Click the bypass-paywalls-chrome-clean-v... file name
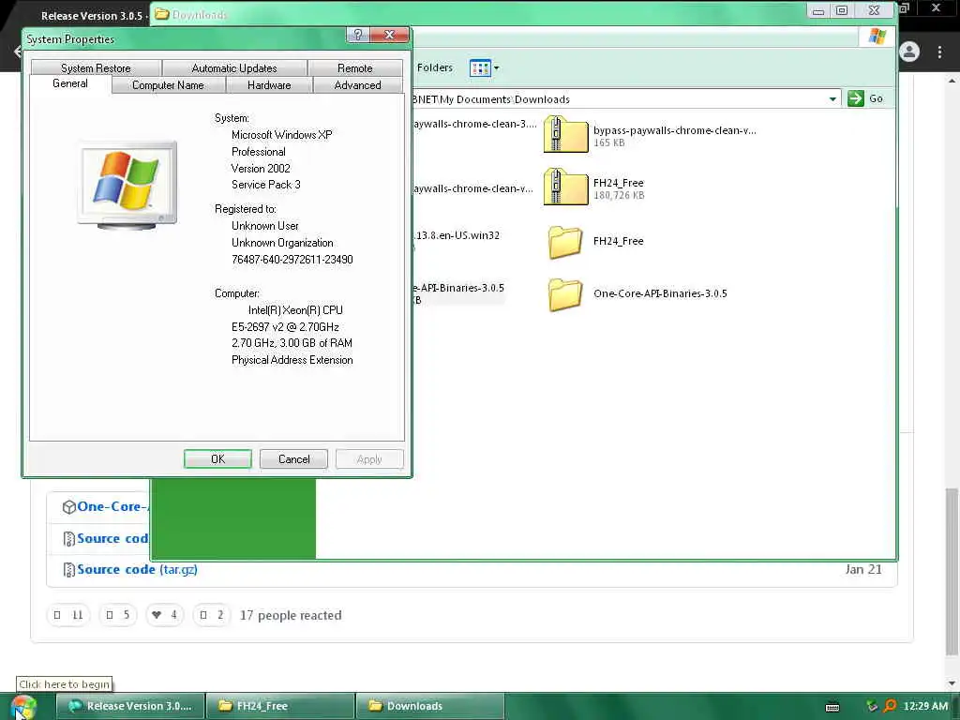 (674, 130)
